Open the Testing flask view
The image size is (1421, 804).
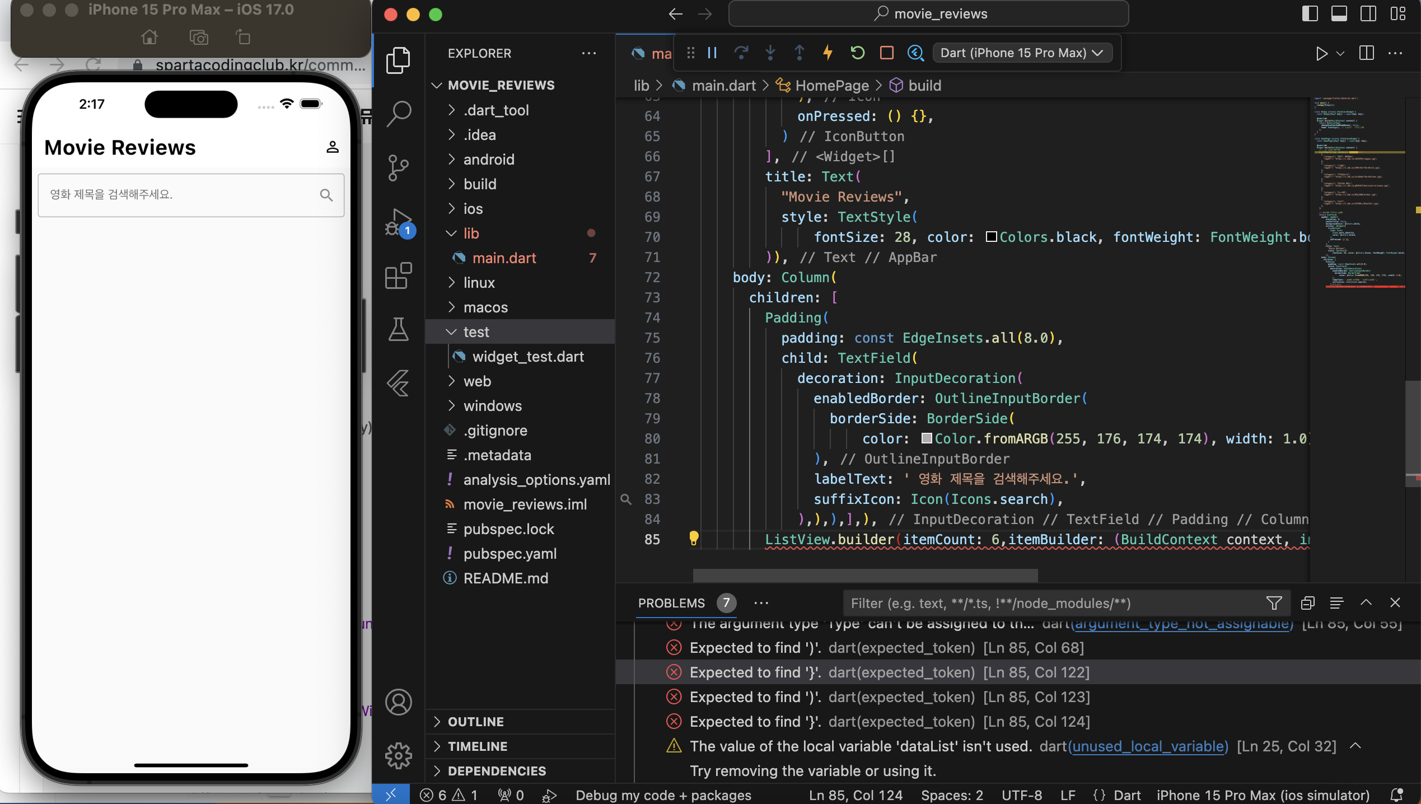(399, 329)
